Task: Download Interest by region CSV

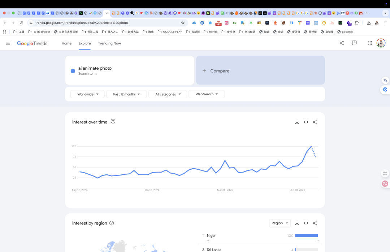Action: click(x=297, y=223)
